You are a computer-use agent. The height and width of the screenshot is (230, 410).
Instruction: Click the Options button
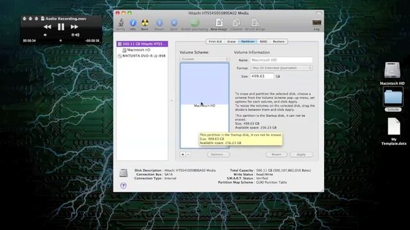tap(218, 155)
